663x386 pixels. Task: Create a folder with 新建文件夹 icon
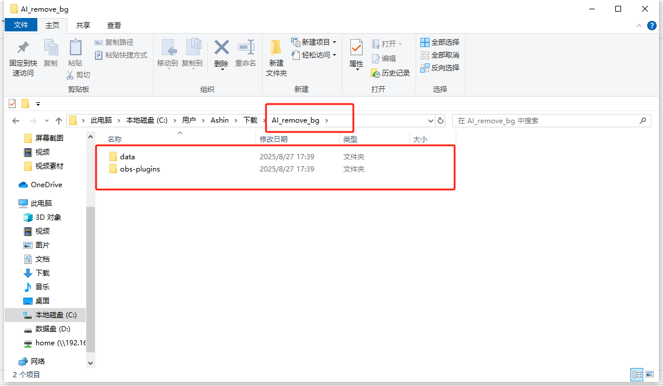tap(276, 48)
